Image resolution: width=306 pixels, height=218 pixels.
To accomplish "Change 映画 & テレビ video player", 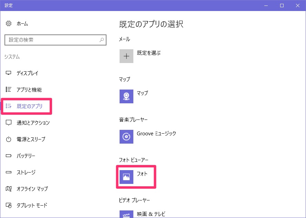I will (x=151, y=214).
